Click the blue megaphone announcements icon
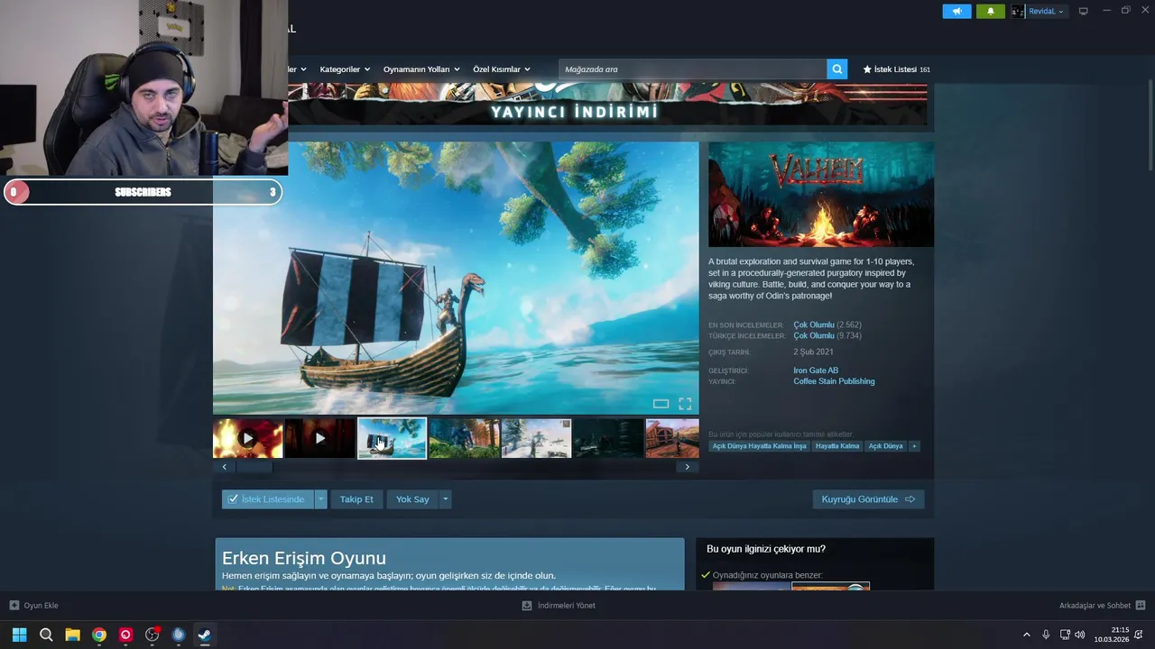 pos(956,12)
